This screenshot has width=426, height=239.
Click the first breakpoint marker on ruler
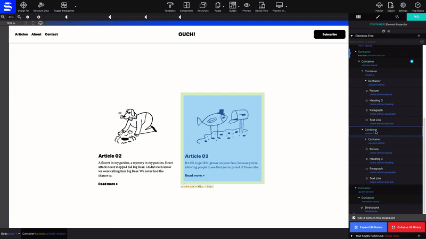(x=66, y=17)
